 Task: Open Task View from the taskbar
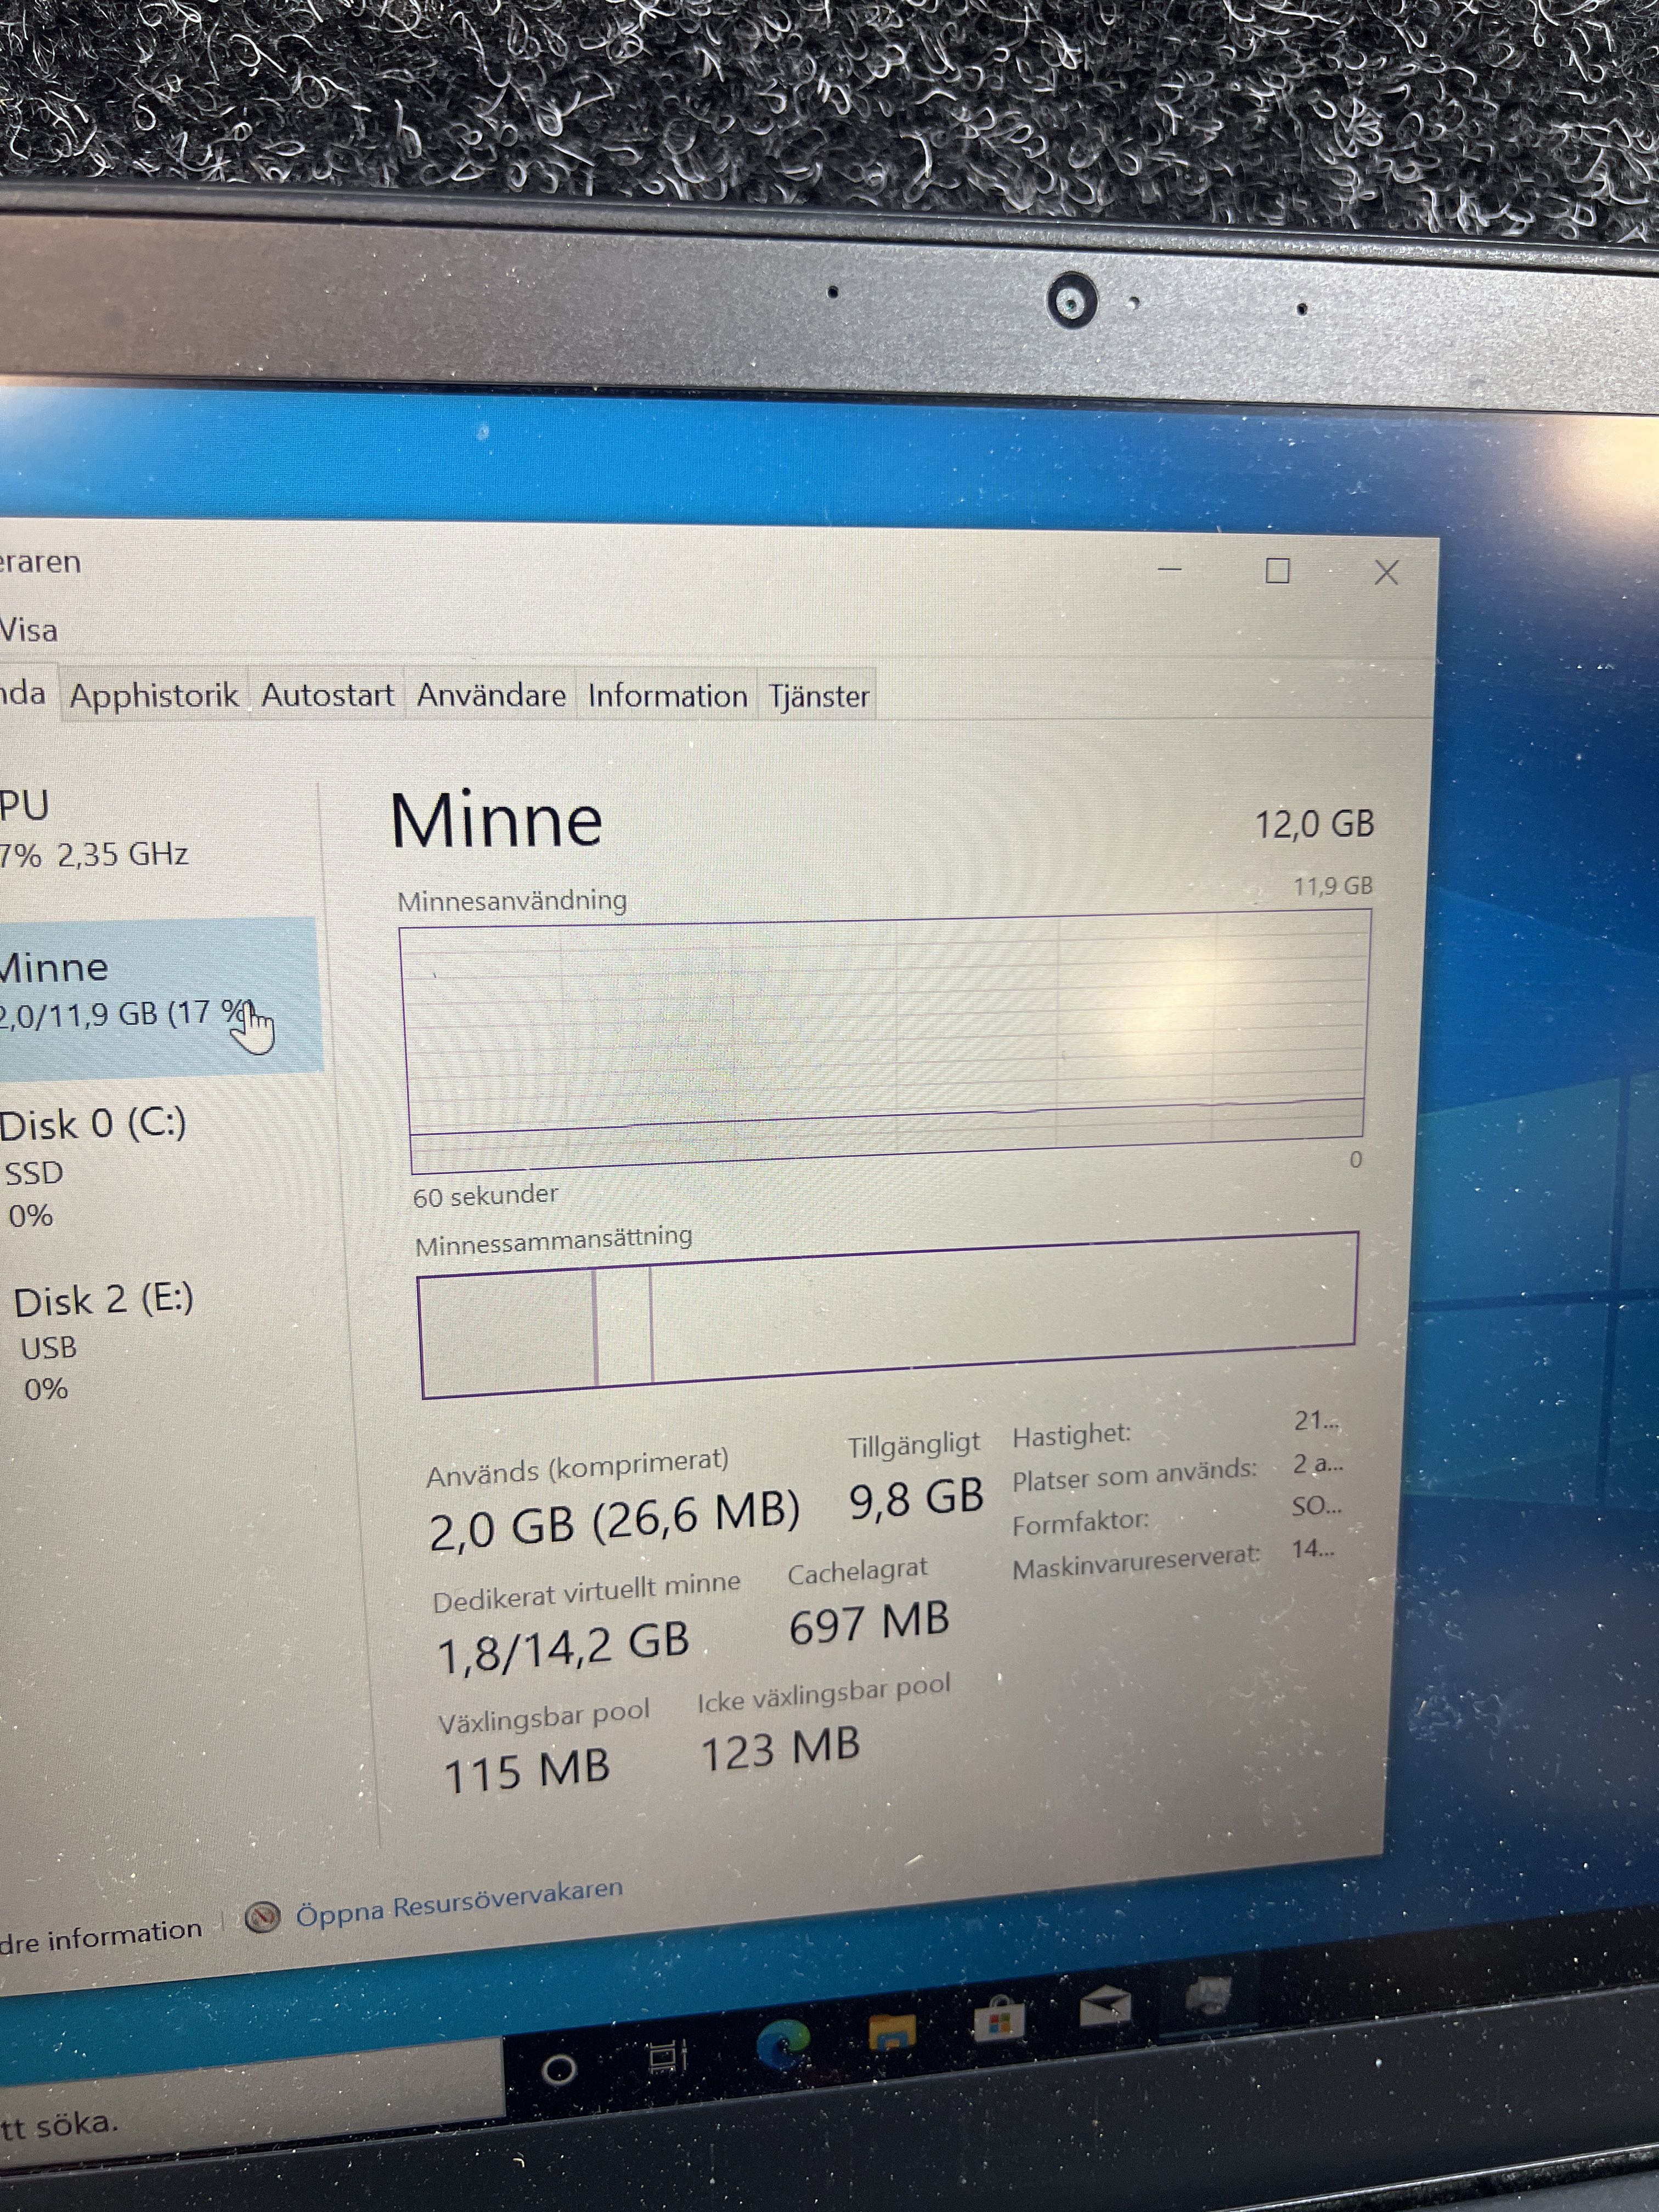click(x=667, y=2056)
